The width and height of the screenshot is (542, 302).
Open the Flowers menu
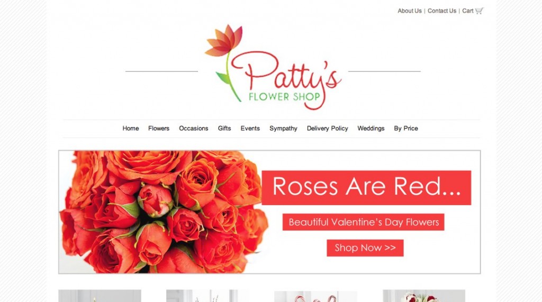coord(159,128)
